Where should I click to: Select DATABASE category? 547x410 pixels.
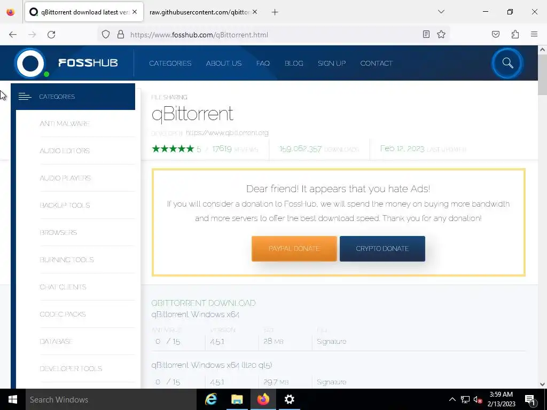pos(56,341)
